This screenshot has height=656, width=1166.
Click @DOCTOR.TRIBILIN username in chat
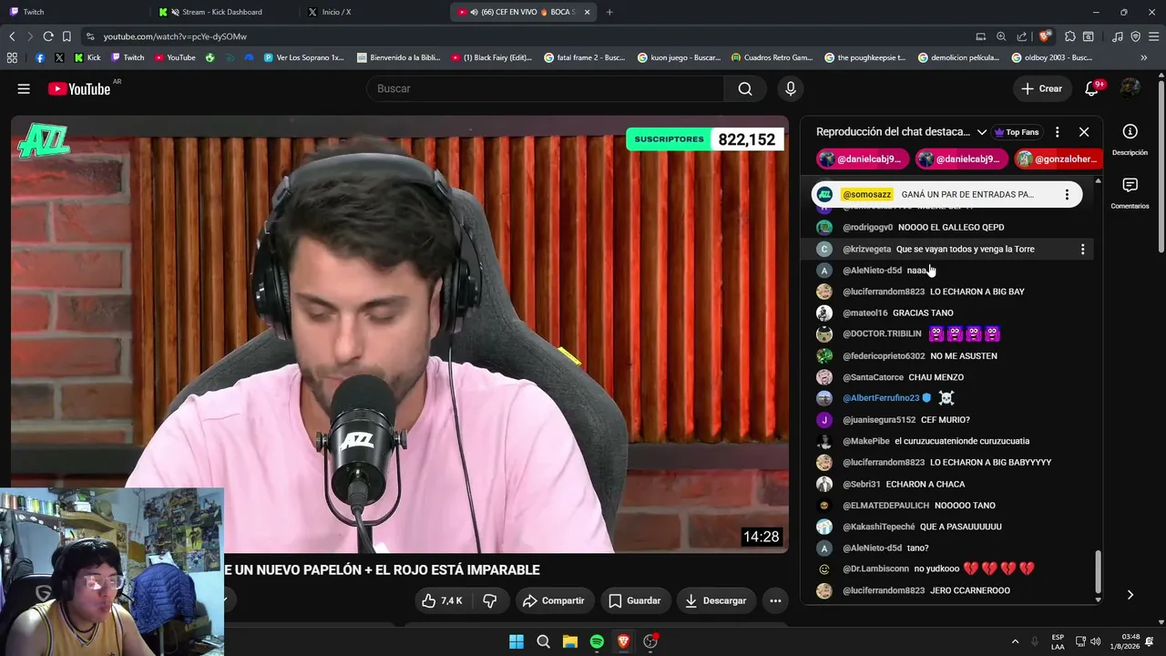(882, 334)
